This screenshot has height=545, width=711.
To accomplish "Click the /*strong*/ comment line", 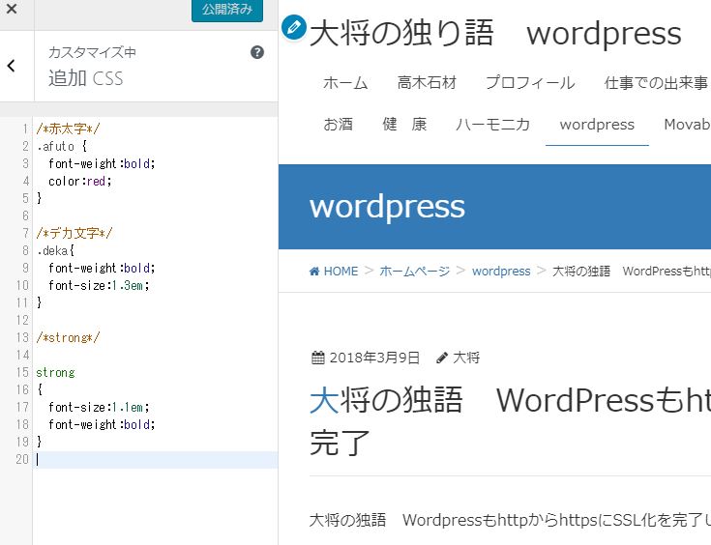I will [68, 337].
